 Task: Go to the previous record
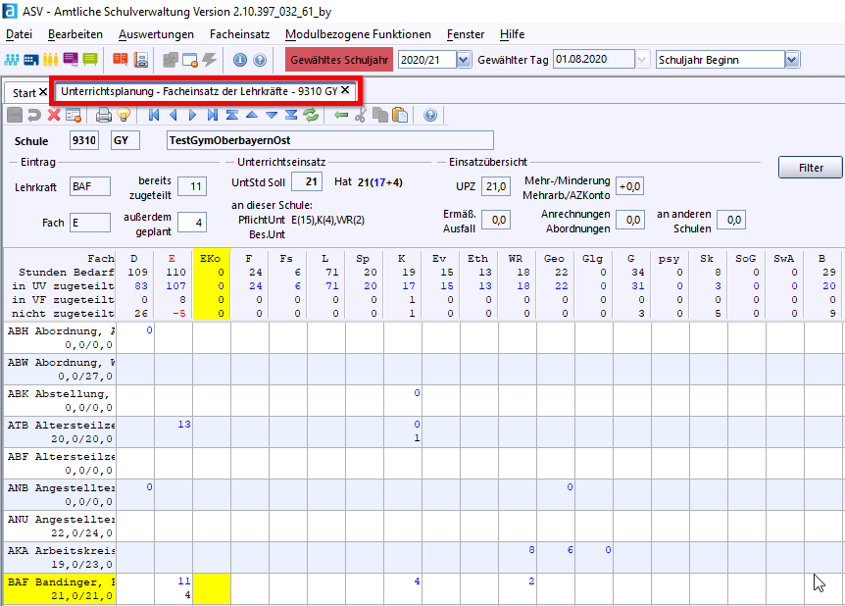(x=173, y=115)
